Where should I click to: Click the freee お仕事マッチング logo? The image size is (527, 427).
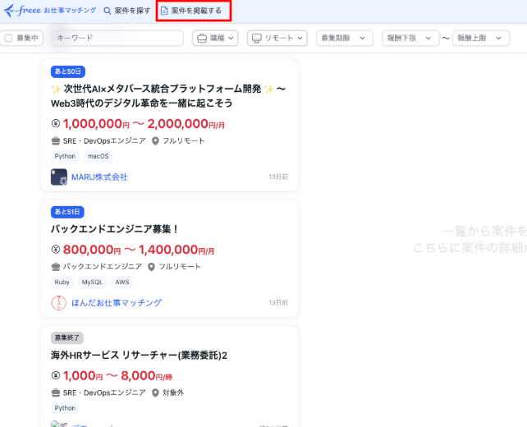[x=50, y=11]
